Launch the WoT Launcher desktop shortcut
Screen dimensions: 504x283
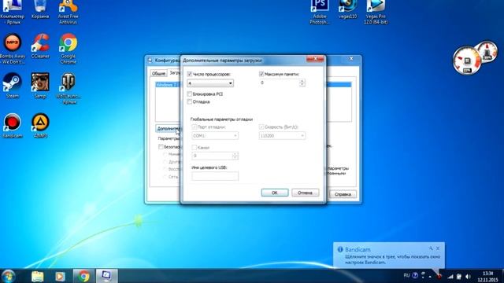(x=68, y=89)
